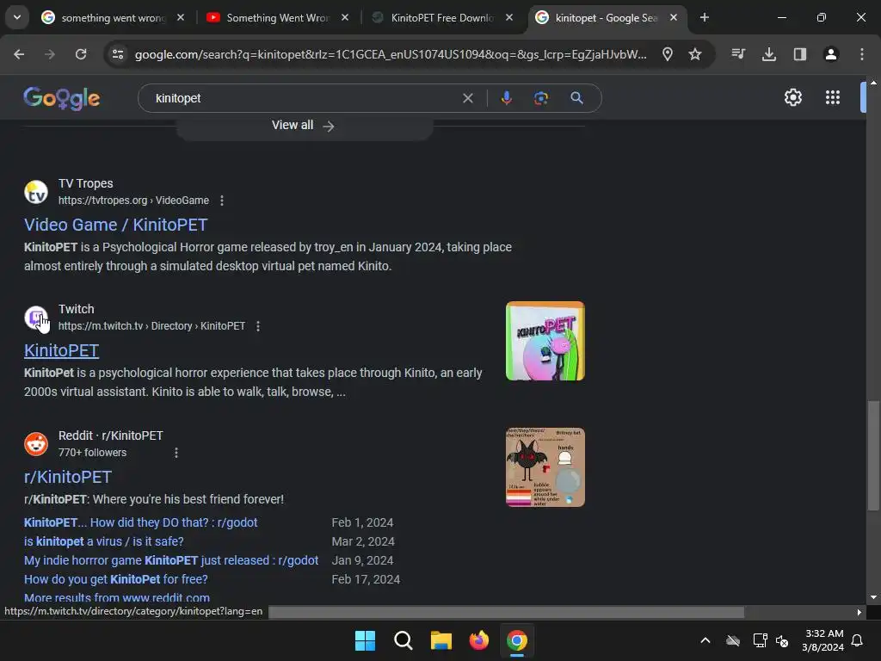Screen dimensions: 881x661
Task: Open more options for Twitch result
Action: [258, 326]
